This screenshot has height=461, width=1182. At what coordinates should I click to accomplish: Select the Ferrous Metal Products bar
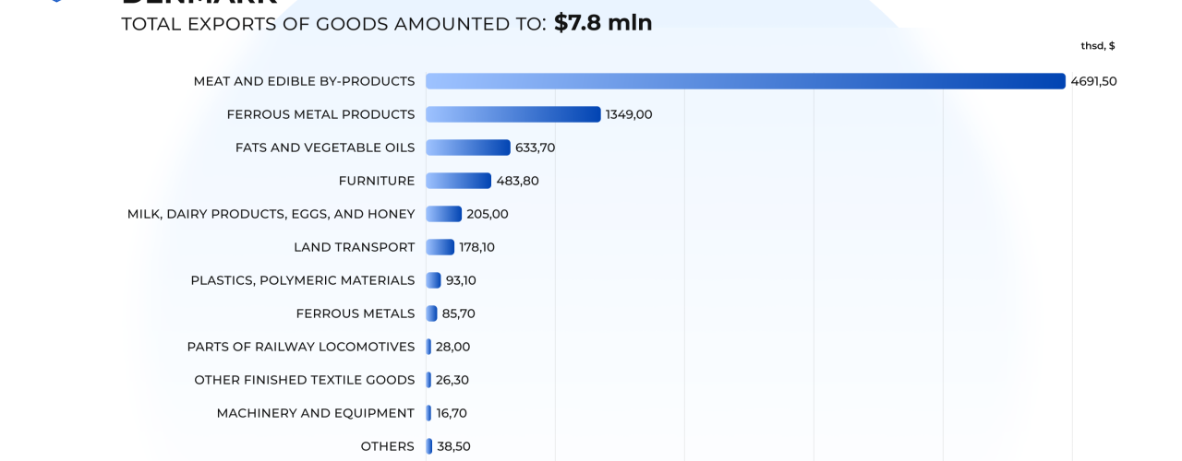point(513,114)
